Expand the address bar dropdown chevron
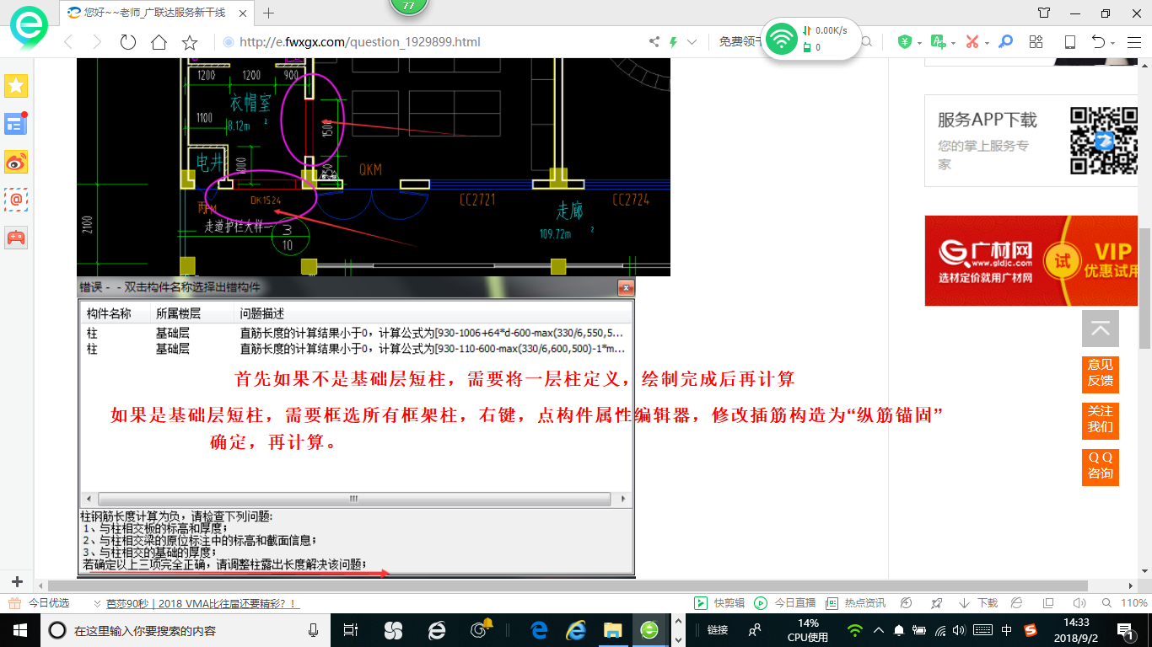The width and height of the screenshot is (1152, 647). click(x=692, y=42)
